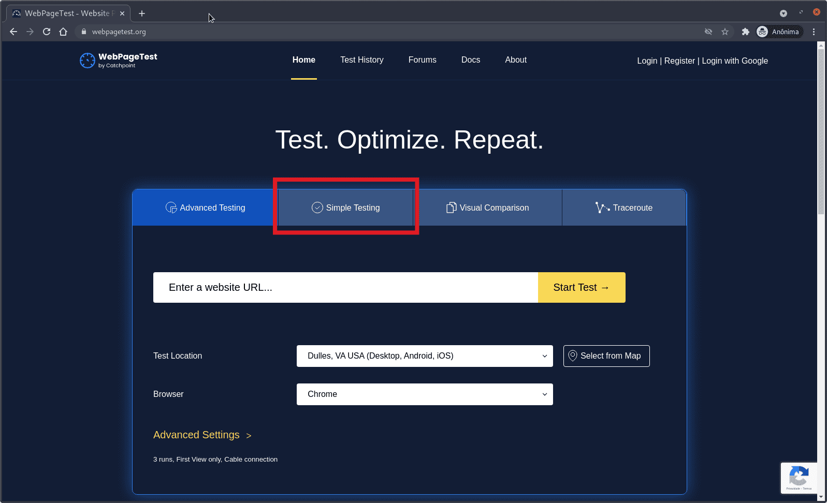Open the browser home page icon
The image size is (827, 503).
click(x=63, y=32)
